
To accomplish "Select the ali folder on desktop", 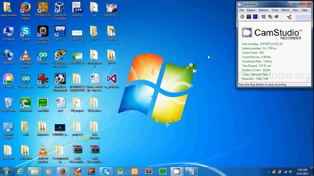I will (x=94, y=9).
